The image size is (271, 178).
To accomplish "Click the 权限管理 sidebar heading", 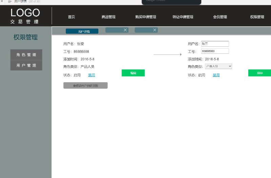I will point(26,37).
